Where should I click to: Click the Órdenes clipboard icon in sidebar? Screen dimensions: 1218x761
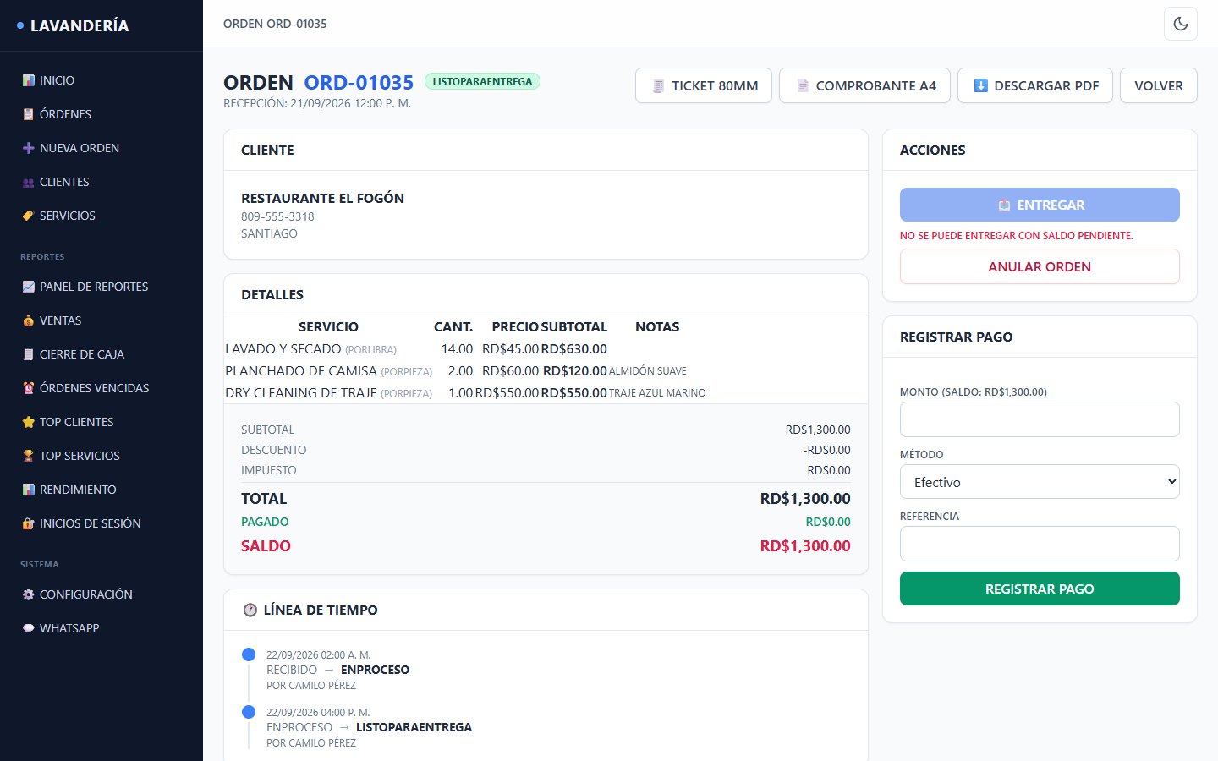(x=29, y=114)
